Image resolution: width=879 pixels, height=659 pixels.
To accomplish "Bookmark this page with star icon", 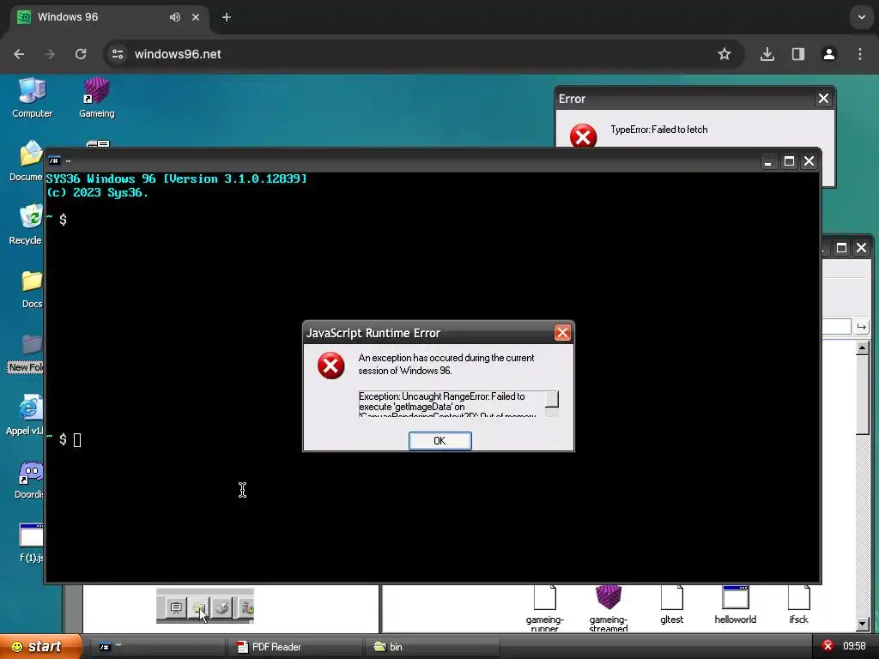I will coord(724,54).
